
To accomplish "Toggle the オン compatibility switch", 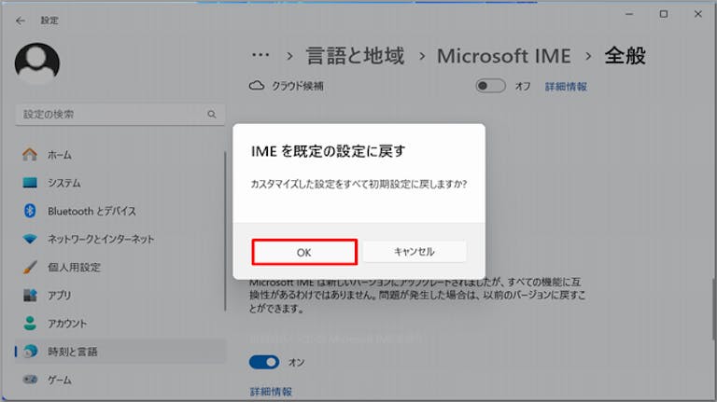I will [264, 362].
